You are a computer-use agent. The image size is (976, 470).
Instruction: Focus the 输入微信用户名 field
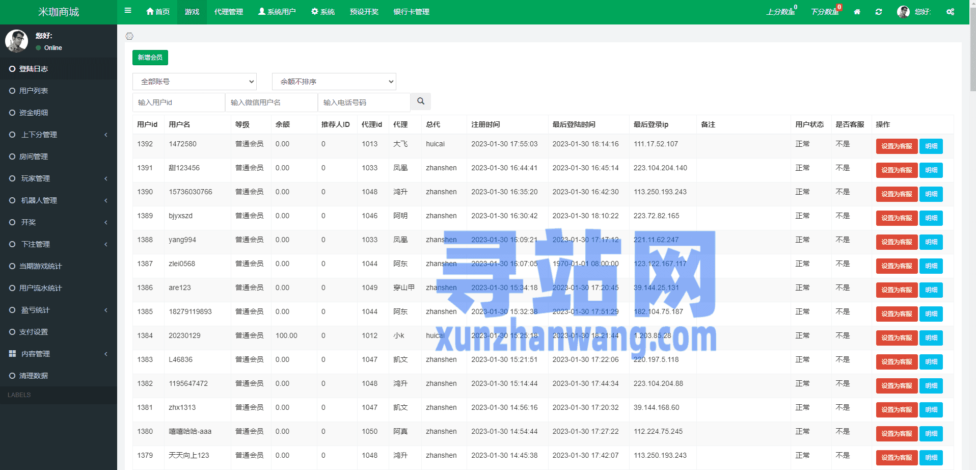tap(272, 102)
